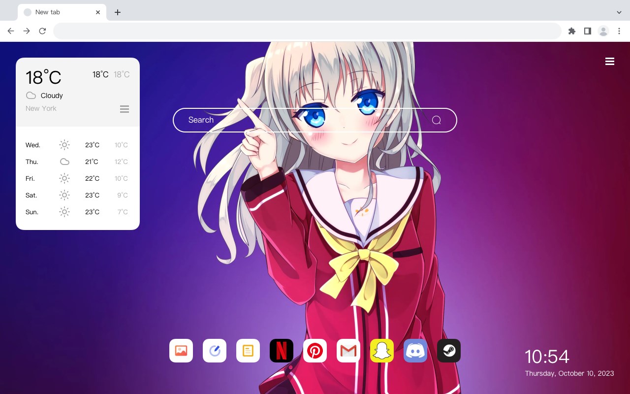Click the 22°C high for Friday

[x=92, y=179]
